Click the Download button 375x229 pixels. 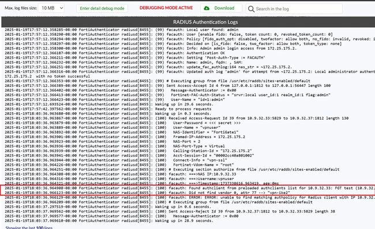[x=221, y=8]
